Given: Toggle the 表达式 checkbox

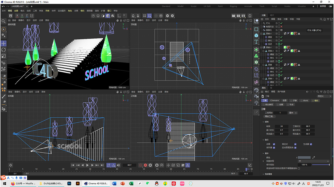Looking at the screenshot, I should 295,144.
